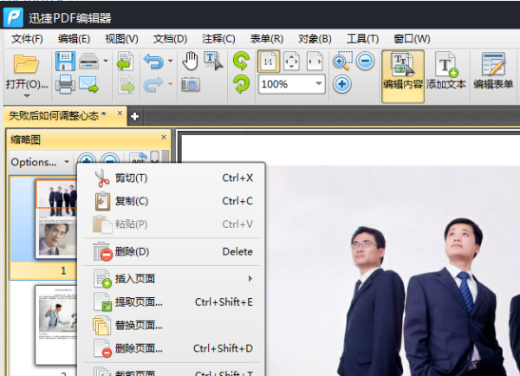The image size is (520, 376).
Task: Go to previous view page icon
Action: pos(126,61)
